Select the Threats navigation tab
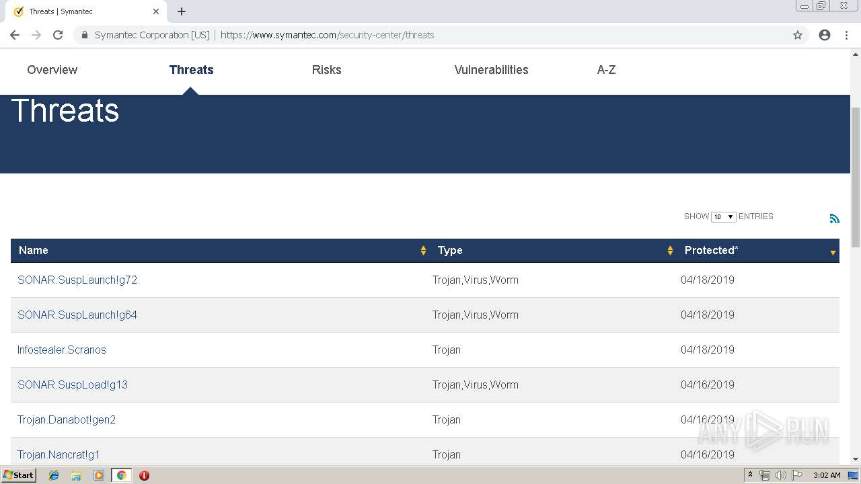 point(192,70)
